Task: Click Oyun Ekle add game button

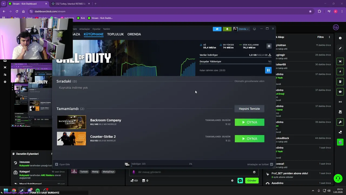Action: click(x=62, y=164)
